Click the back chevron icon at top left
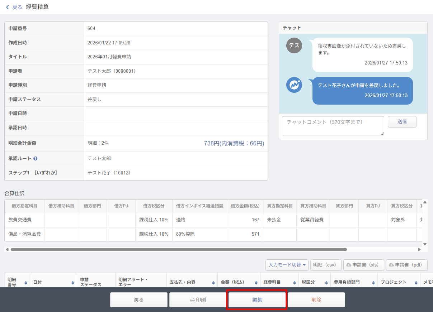Image resolution: width=433 pixels, height=312 pixels. point(8,7)
